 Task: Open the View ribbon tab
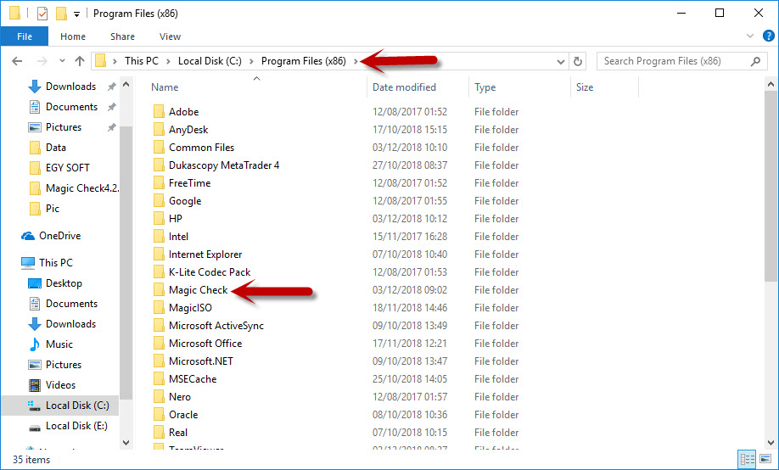click(x=170, y=36)
